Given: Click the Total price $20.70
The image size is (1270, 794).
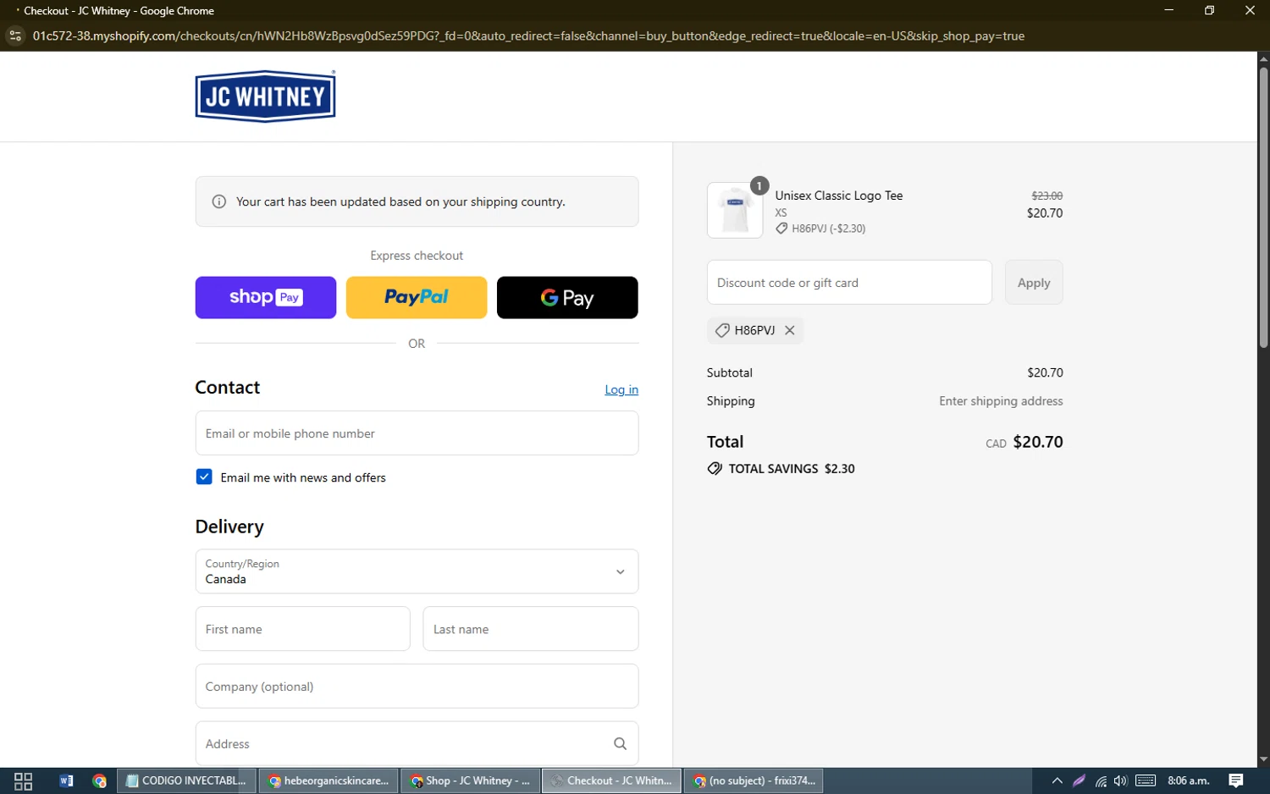Looking at the screenshot, I should pyautogui.click(x=1038, y=442).
